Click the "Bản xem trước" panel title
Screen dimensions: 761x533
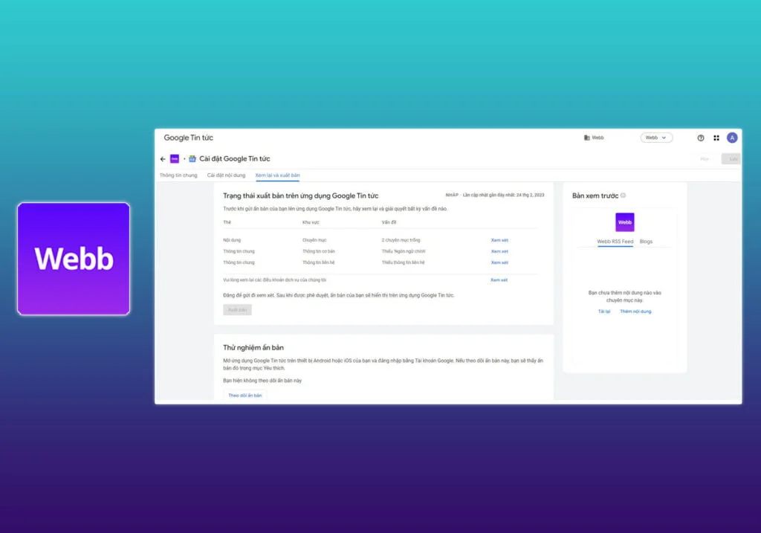point(595,196)
